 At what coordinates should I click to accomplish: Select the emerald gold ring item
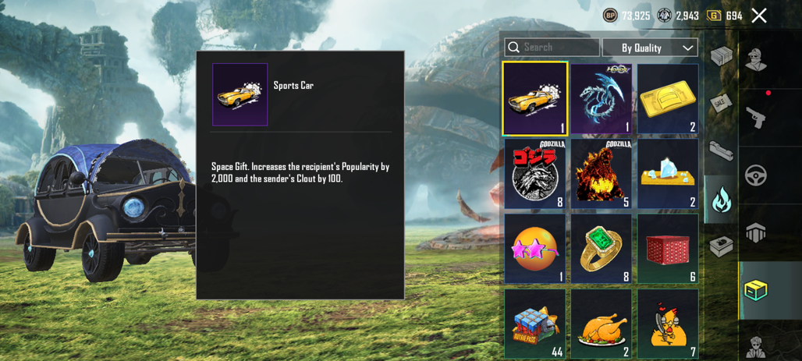(x=601, y=249)
